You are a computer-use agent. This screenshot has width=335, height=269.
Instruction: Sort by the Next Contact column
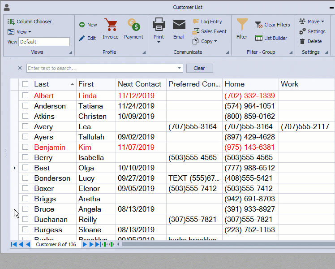point(141,84)
